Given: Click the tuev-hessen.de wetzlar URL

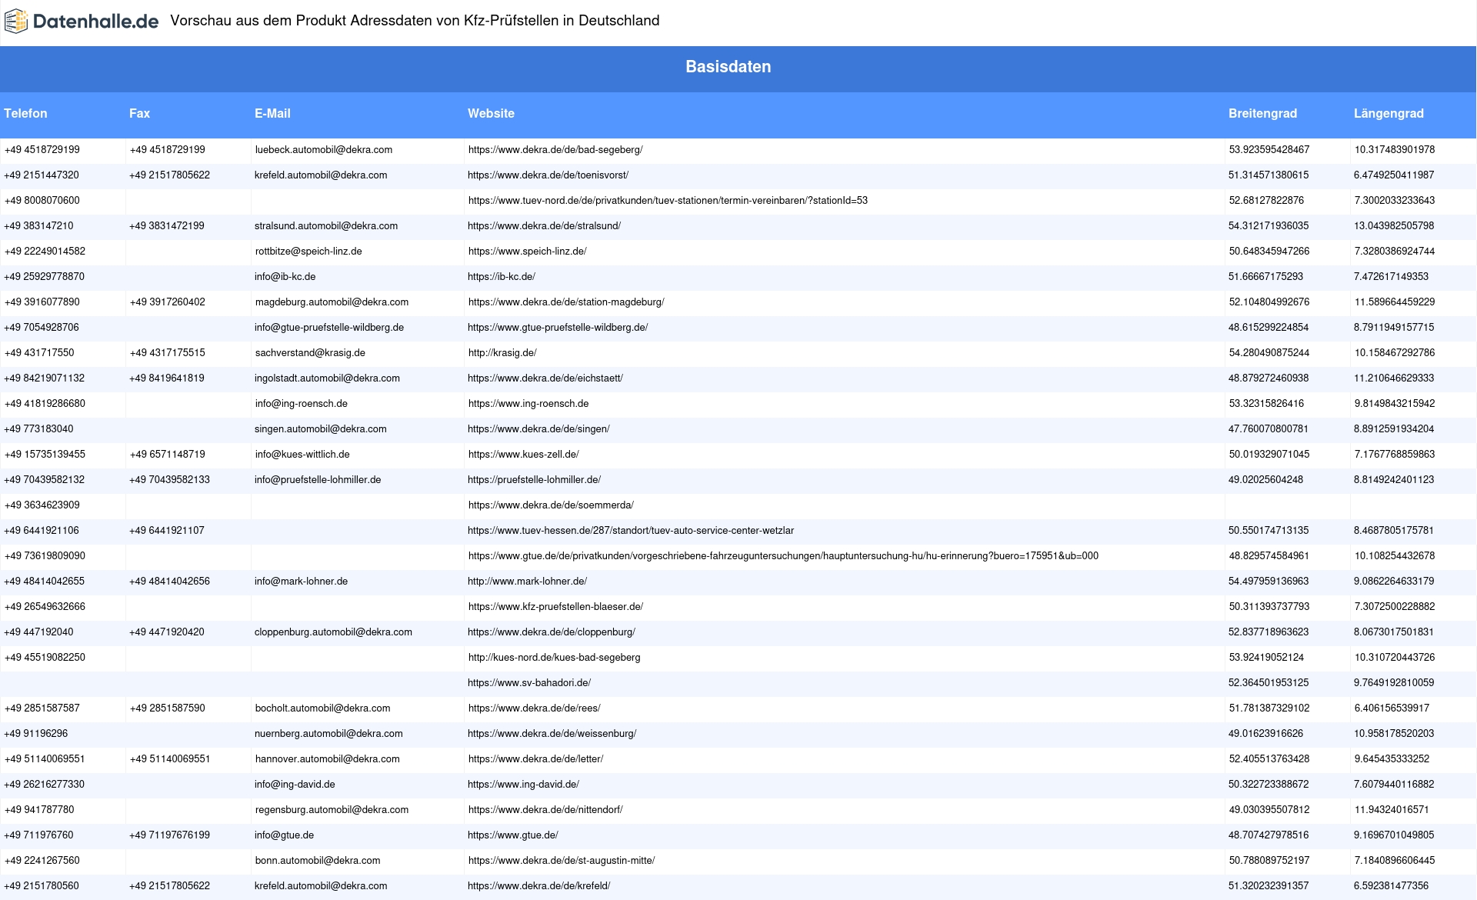Looking at the screenshot, I should [631, 531].
